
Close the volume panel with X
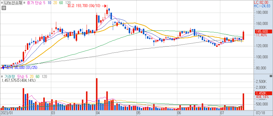[x=271, y=76]
